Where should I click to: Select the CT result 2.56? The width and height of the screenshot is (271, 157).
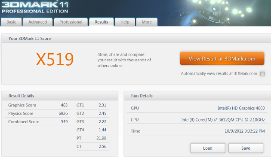(x=102, y=146)
